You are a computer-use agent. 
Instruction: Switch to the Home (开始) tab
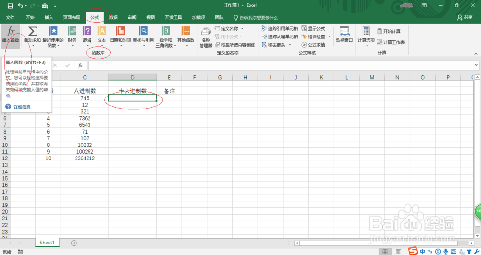30,17
